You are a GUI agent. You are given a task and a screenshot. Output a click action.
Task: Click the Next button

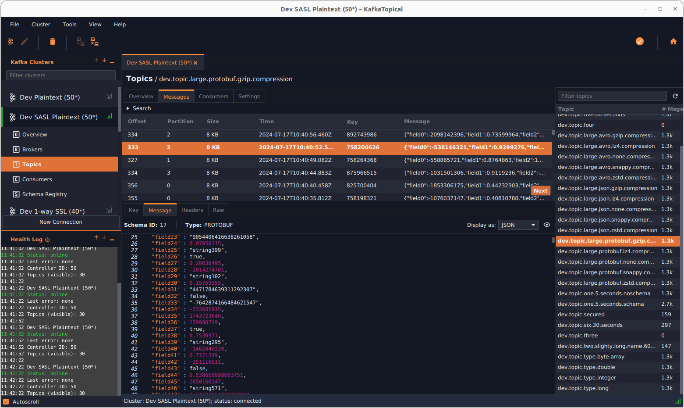tap(540, 191)
